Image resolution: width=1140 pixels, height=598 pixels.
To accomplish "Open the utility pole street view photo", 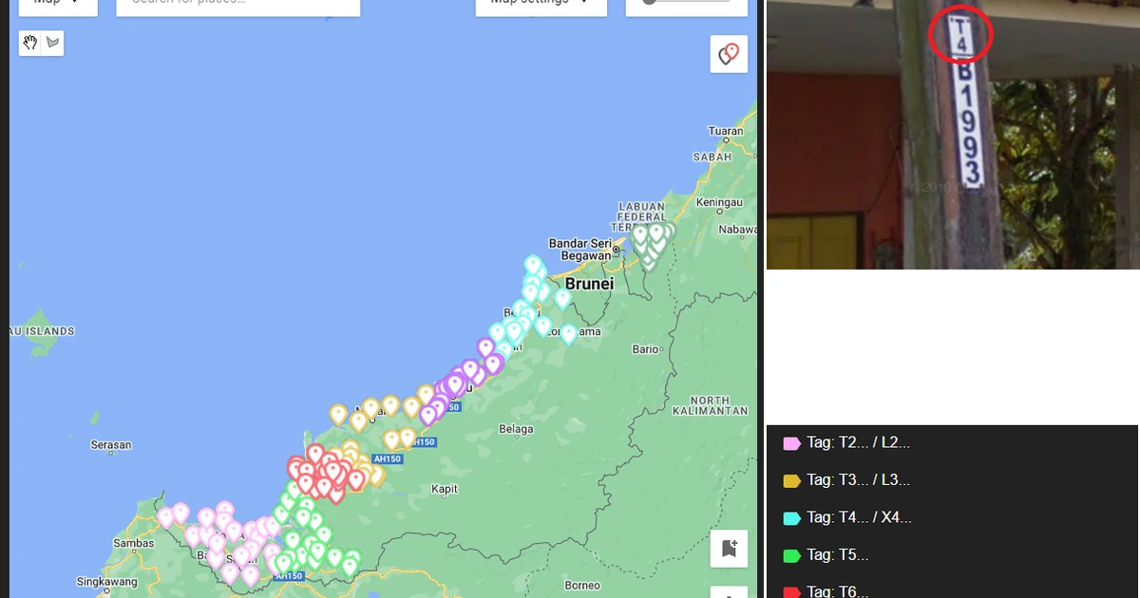I will [x=953, y=134].
